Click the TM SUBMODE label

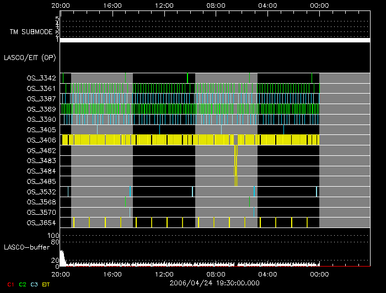(31, 32)
